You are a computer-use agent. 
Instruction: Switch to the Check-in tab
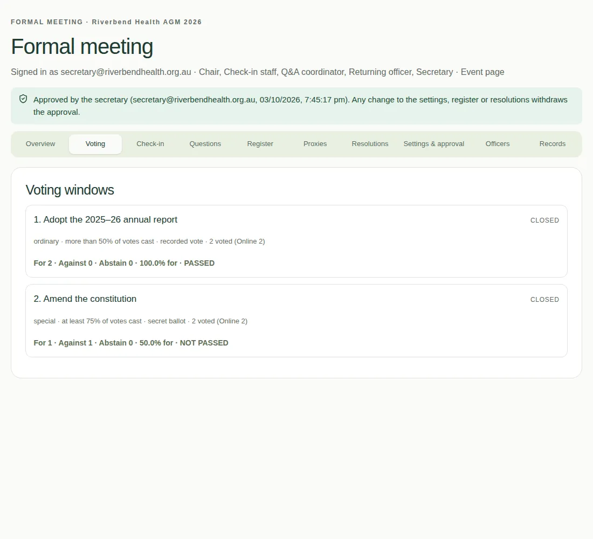coord(150,144)
